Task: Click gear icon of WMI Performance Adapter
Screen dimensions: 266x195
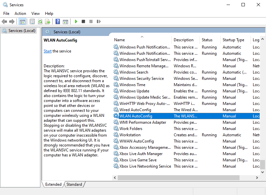Action: coord(116,122)
